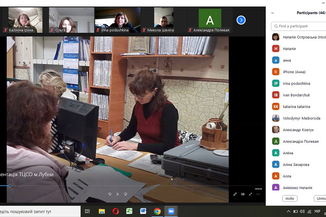Viewport: 326px width, 217px height.
Task: Select Александра Полевая thumbnail tile
Action: (x=210, y=20)
